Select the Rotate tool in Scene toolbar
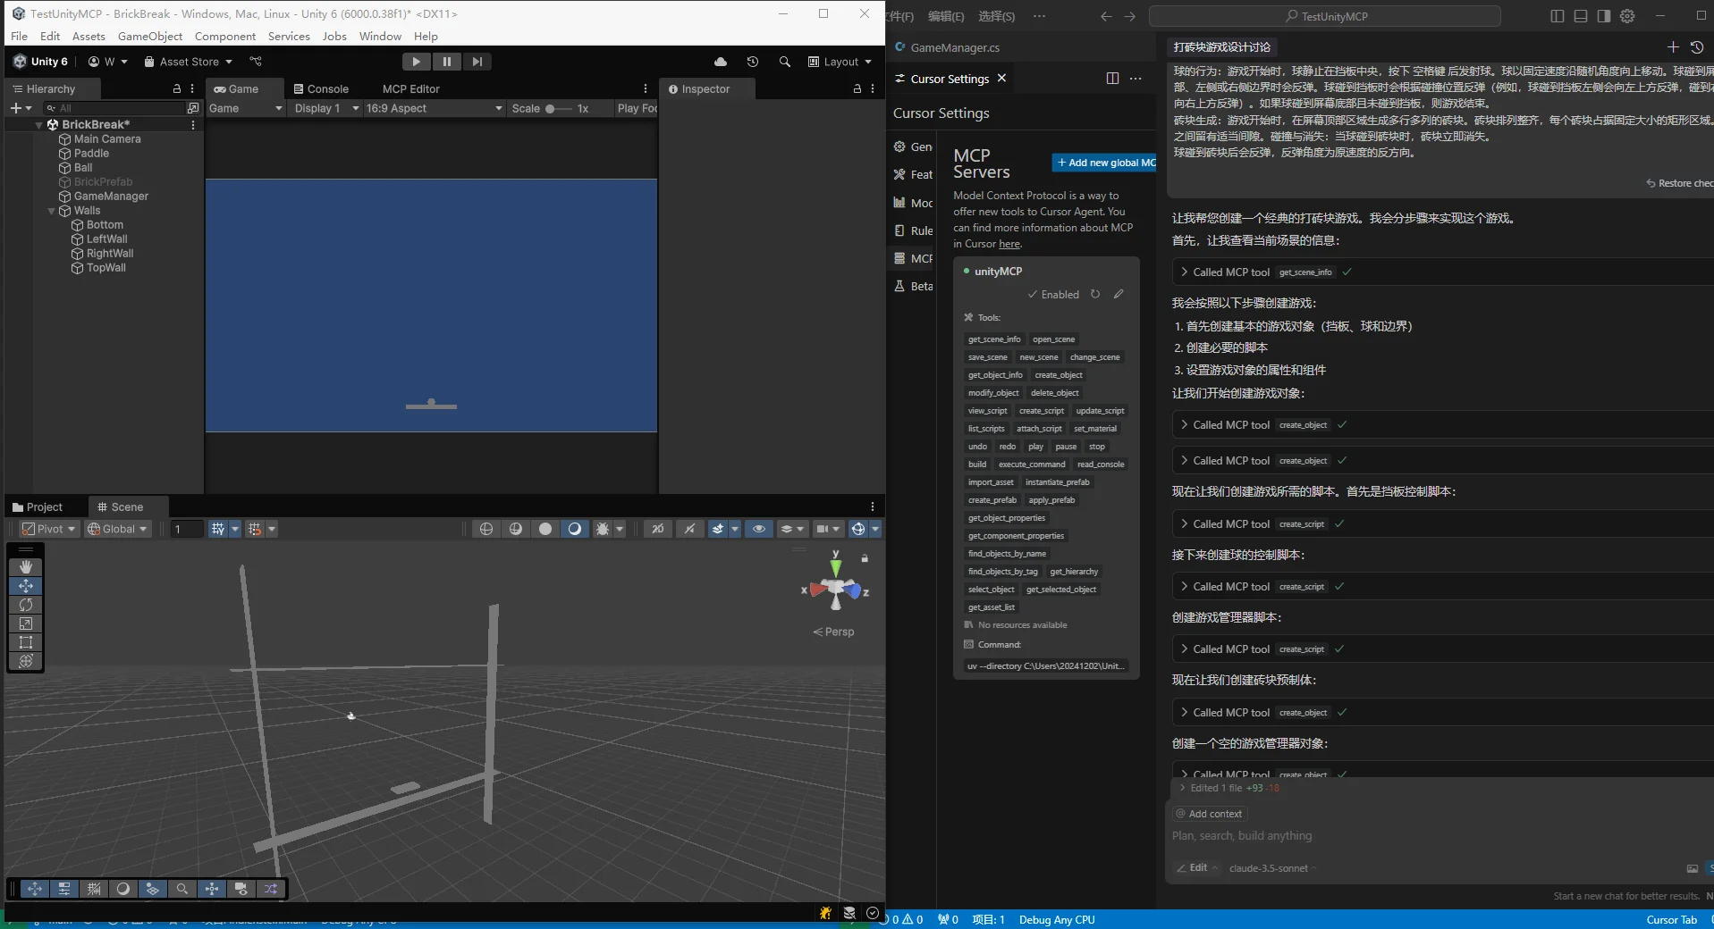The height and width of the screenshot is (929, 1714). pos(26,605)
